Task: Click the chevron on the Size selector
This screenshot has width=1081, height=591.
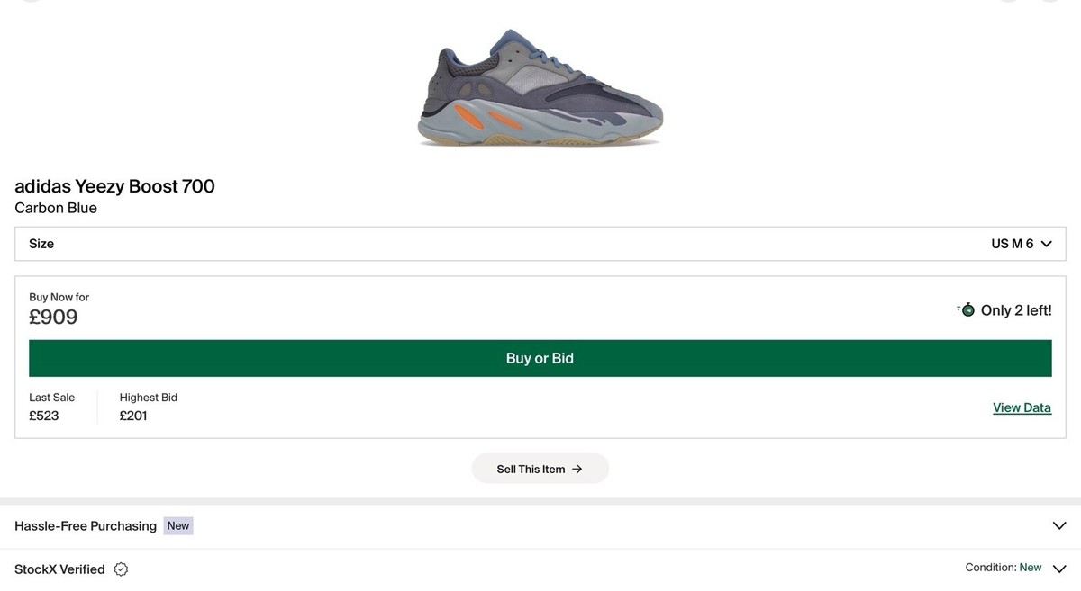Action: click(1045, 244)
